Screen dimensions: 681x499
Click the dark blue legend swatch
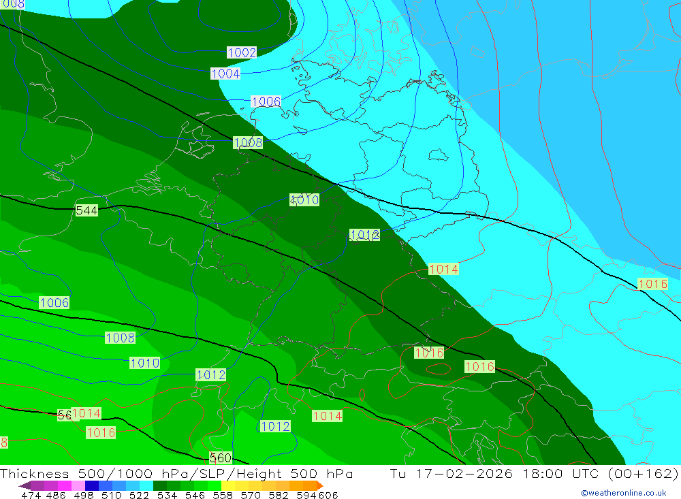tap(92, 485)
